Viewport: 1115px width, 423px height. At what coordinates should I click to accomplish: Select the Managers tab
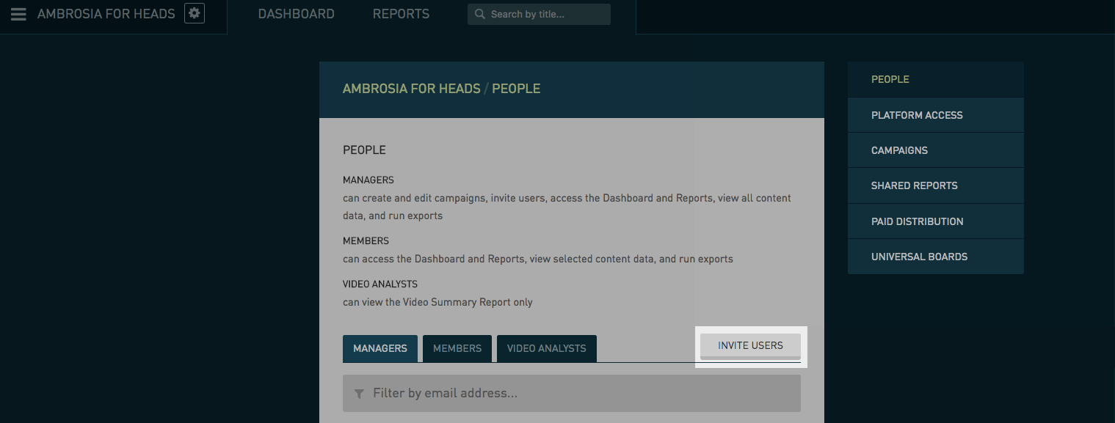coord(380,348)
